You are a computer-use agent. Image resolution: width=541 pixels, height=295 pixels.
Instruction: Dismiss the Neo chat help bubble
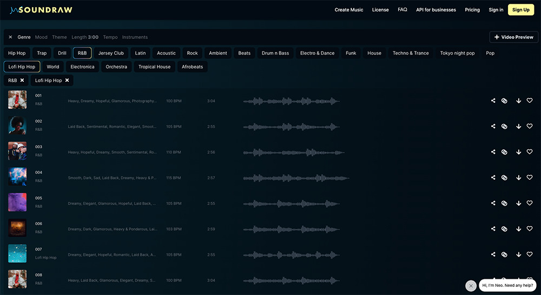(x=471, y=285)
